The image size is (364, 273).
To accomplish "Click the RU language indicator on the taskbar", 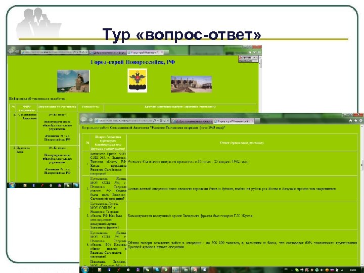I will [286, 269].
